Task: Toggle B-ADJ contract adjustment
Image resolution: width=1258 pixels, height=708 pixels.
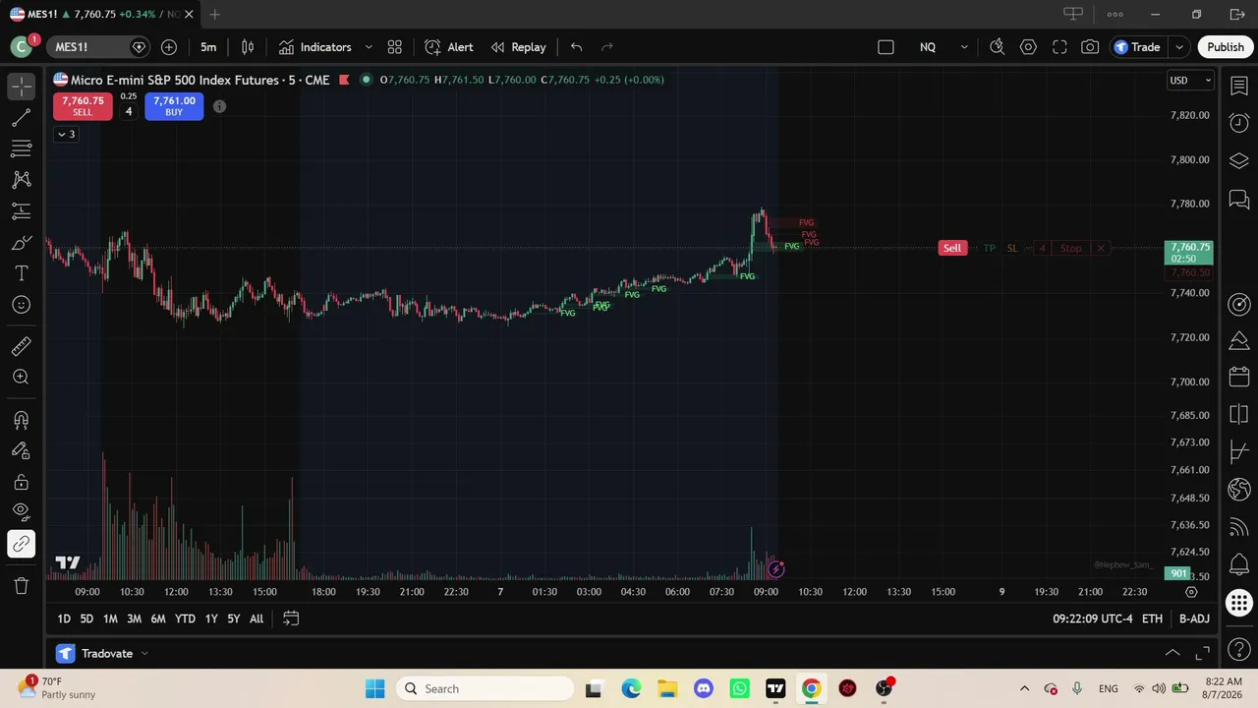Action: (x=1194, y=619)
